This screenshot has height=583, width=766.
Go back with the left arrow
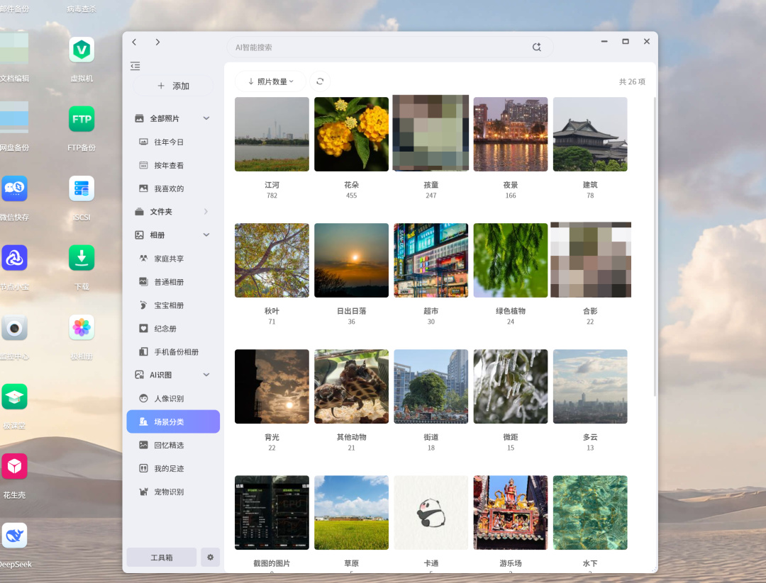(x=134, y=42)
